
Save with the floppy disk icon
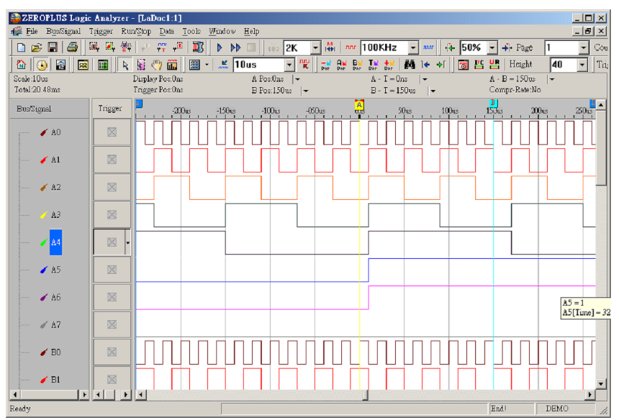click(x=52, y=48)
